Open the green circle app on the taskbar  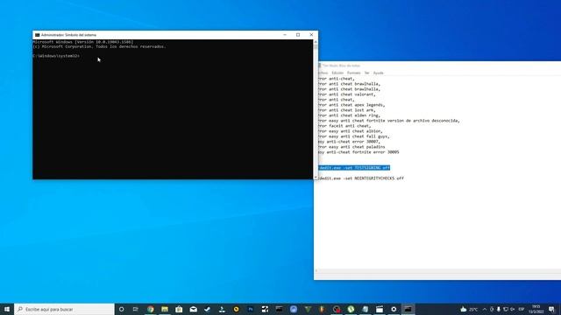click(x=351, y=309)
